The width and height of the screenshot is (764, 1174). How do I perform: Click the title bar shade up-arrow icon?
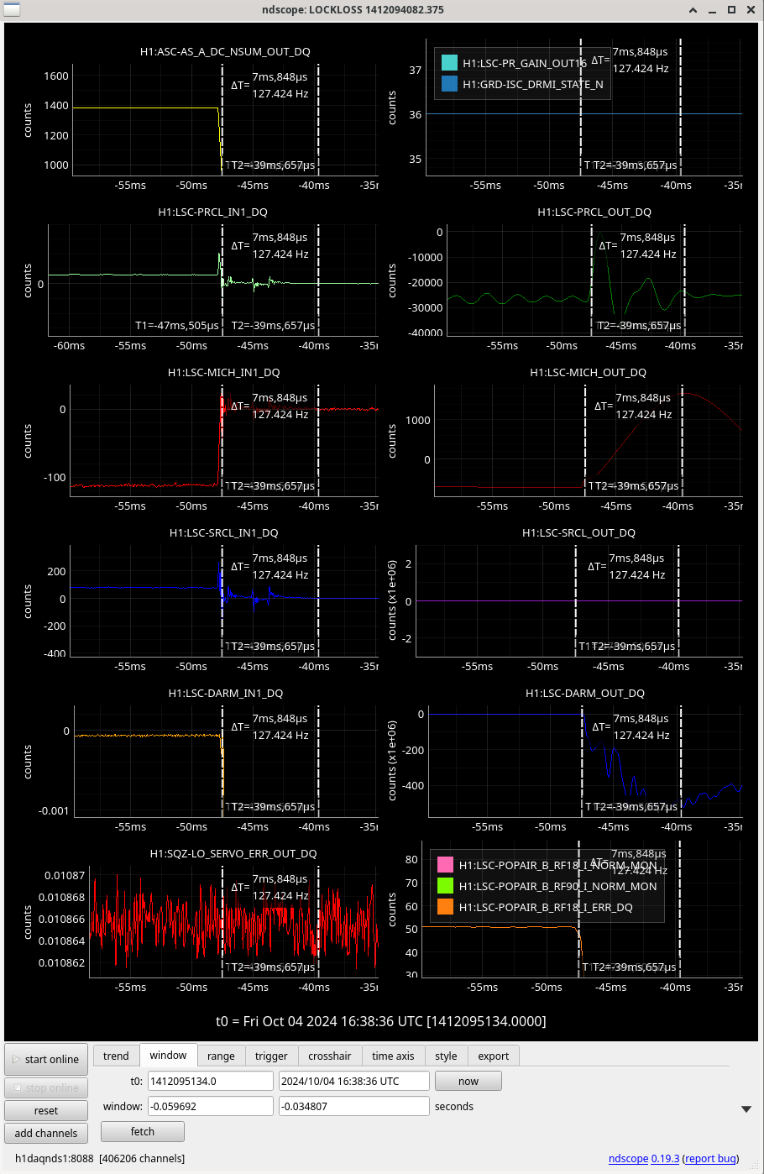(693, 10)
